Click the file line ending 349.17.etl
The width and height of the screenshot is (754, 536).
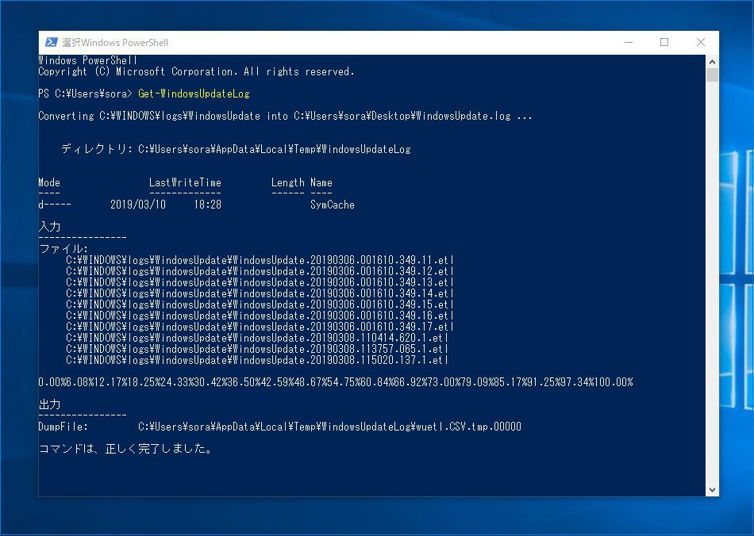tap(260, 327)
